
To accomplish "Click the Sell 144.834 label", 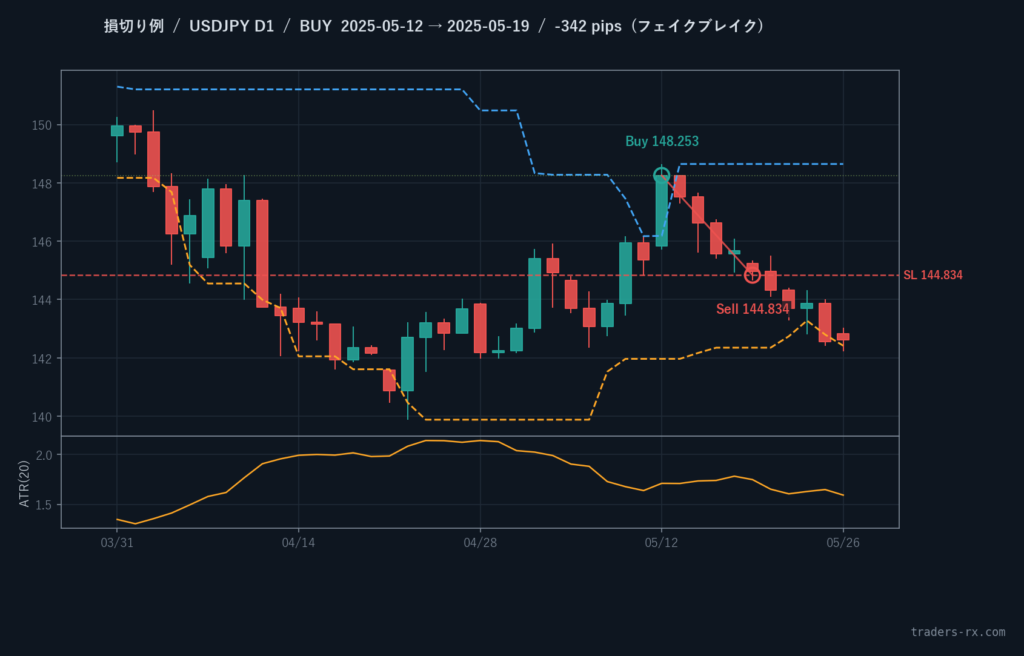I will tap(753, 309).
